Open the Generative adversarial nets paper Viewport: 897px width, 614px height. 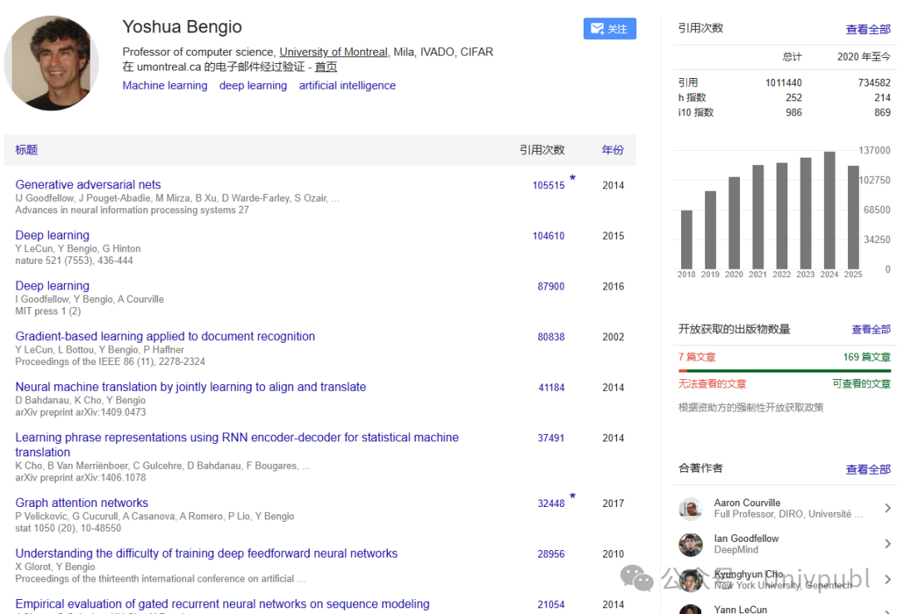[88, 185]
